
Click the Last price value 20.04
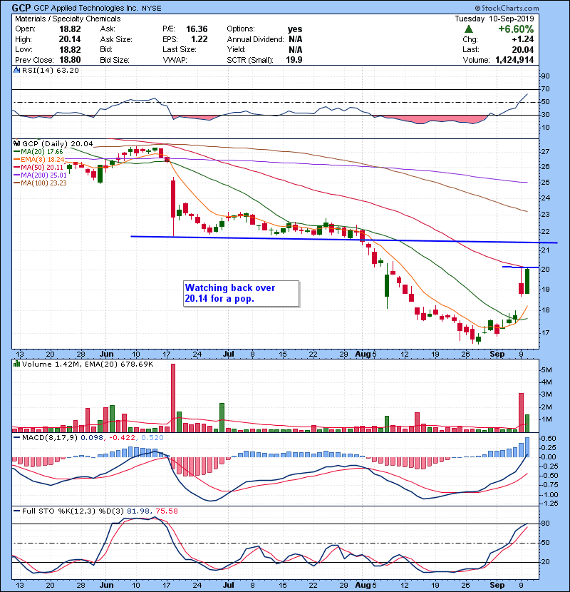(522, 49)
